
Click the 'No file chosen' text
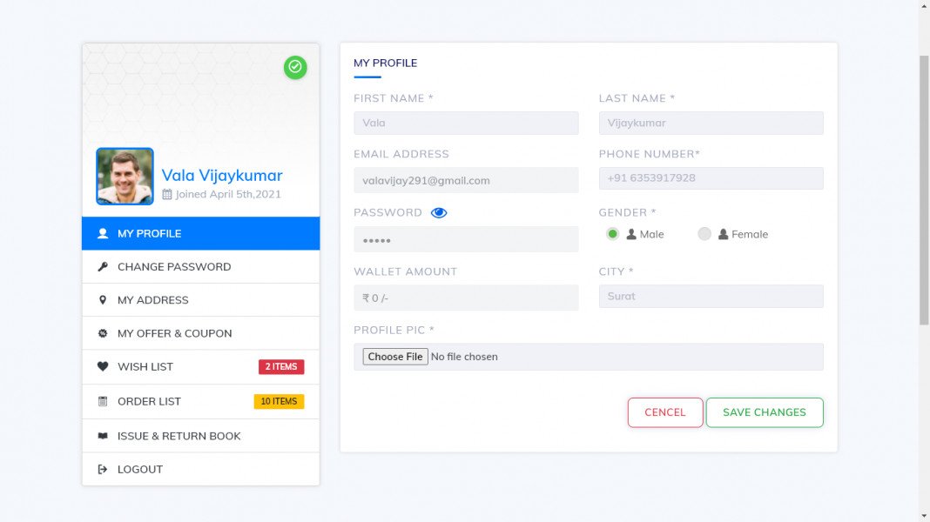[464, 357]
